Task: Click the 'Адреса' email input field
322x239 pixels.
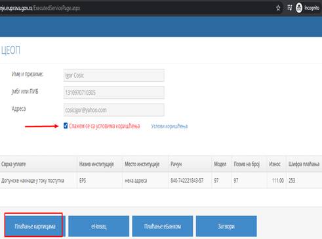Action: [114, 110]
